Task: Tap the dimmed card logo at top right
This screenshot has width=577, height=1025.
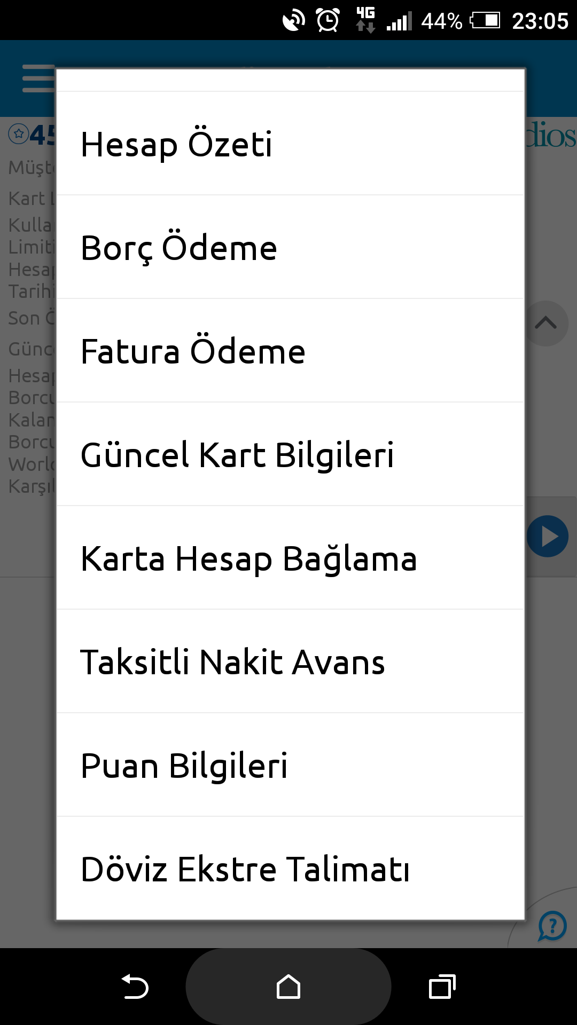Action: coord(551,135)
